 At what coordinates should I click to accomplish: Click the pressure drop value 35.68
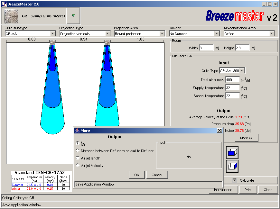(239, 124)
